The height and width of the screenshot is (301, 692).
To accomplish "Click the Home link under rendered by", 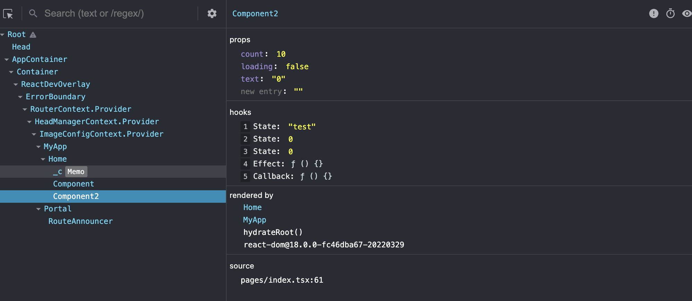I will tap(252, 207).
